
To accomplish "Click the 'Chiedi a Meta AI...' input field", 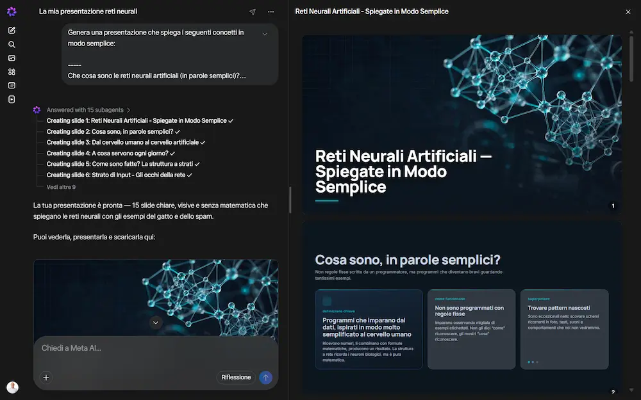I will [x=155, y=348].
